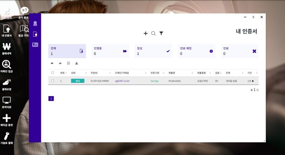Open the sgt1967.co.kr domain link
The image size is (285, 155).
(122, 81)
